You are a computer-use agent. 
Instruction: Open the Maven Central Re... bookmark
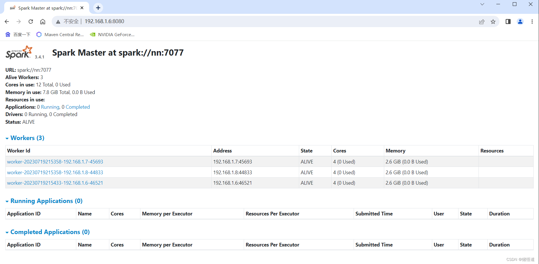click(60, 34)
